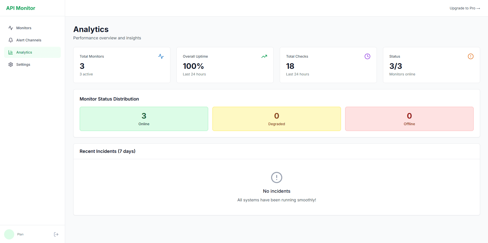
Task: Select the Analytics bar chart icon
Action: (11, 52)
